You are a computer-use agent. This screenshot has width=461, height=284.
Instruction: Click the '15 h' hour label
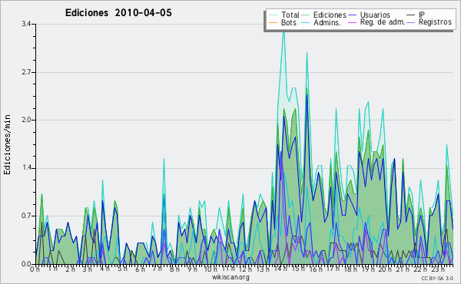click(x=299, y=269)
